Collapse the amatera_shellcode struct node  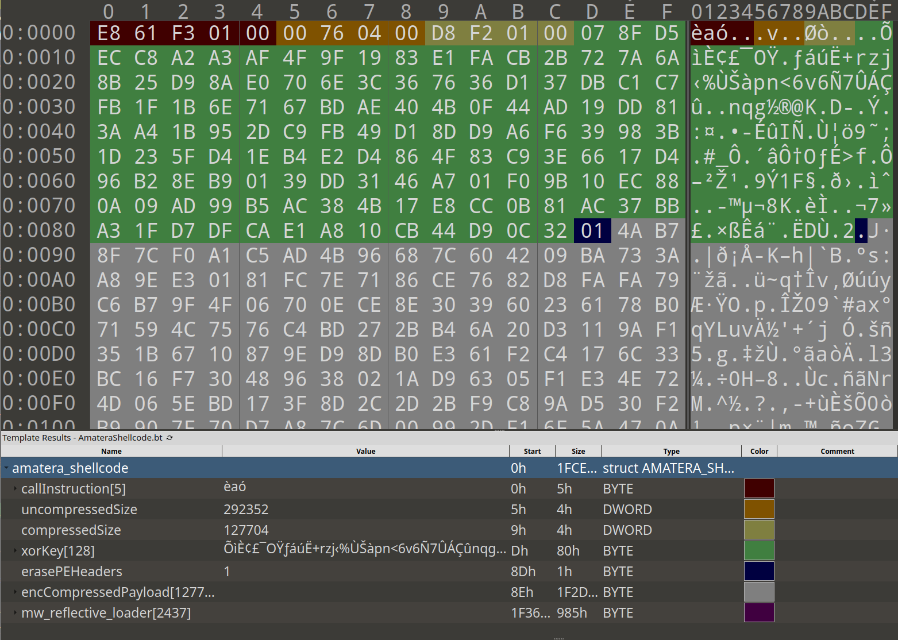click(6, 468)
